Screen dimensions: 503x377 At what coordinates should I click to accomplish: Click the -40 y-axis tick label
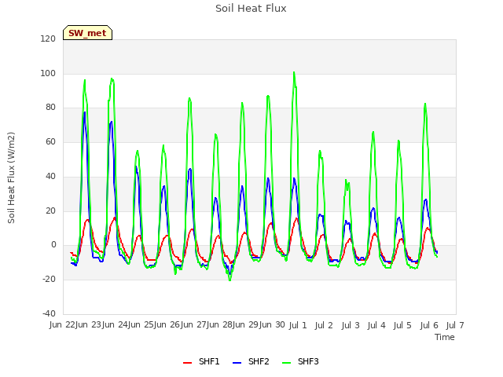[49, 313]
